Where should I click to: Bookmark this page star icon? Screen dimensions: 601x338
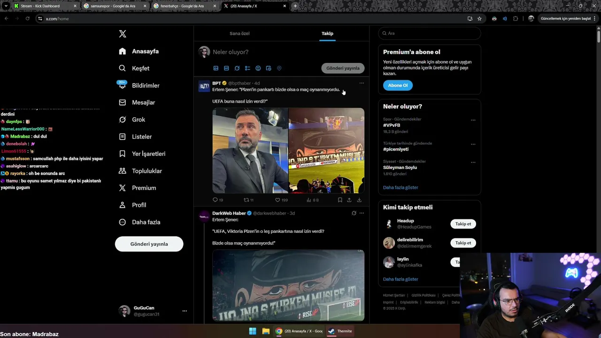coord(479,19)
